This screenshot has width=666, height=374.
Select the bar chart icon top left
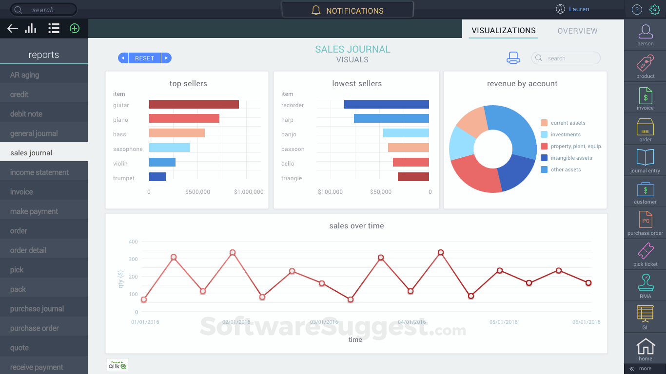coord(30,28)
